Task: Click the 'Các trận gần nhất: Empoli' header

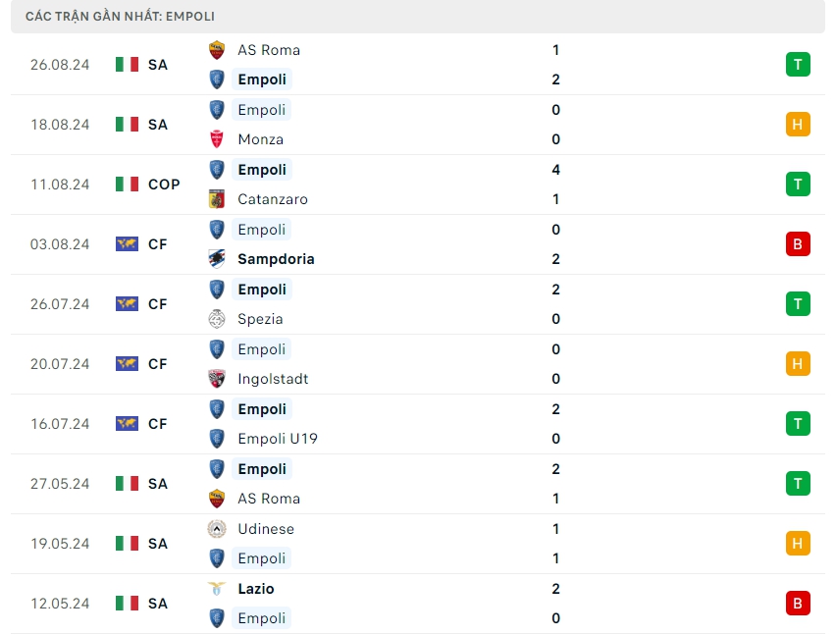Action: [x=120, y=17]
